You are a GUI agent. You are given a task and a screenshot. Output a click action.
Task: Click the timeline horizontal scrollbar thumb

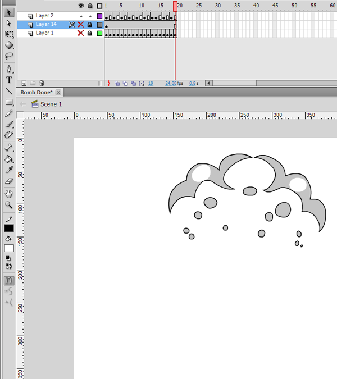[x=234, y=84]
